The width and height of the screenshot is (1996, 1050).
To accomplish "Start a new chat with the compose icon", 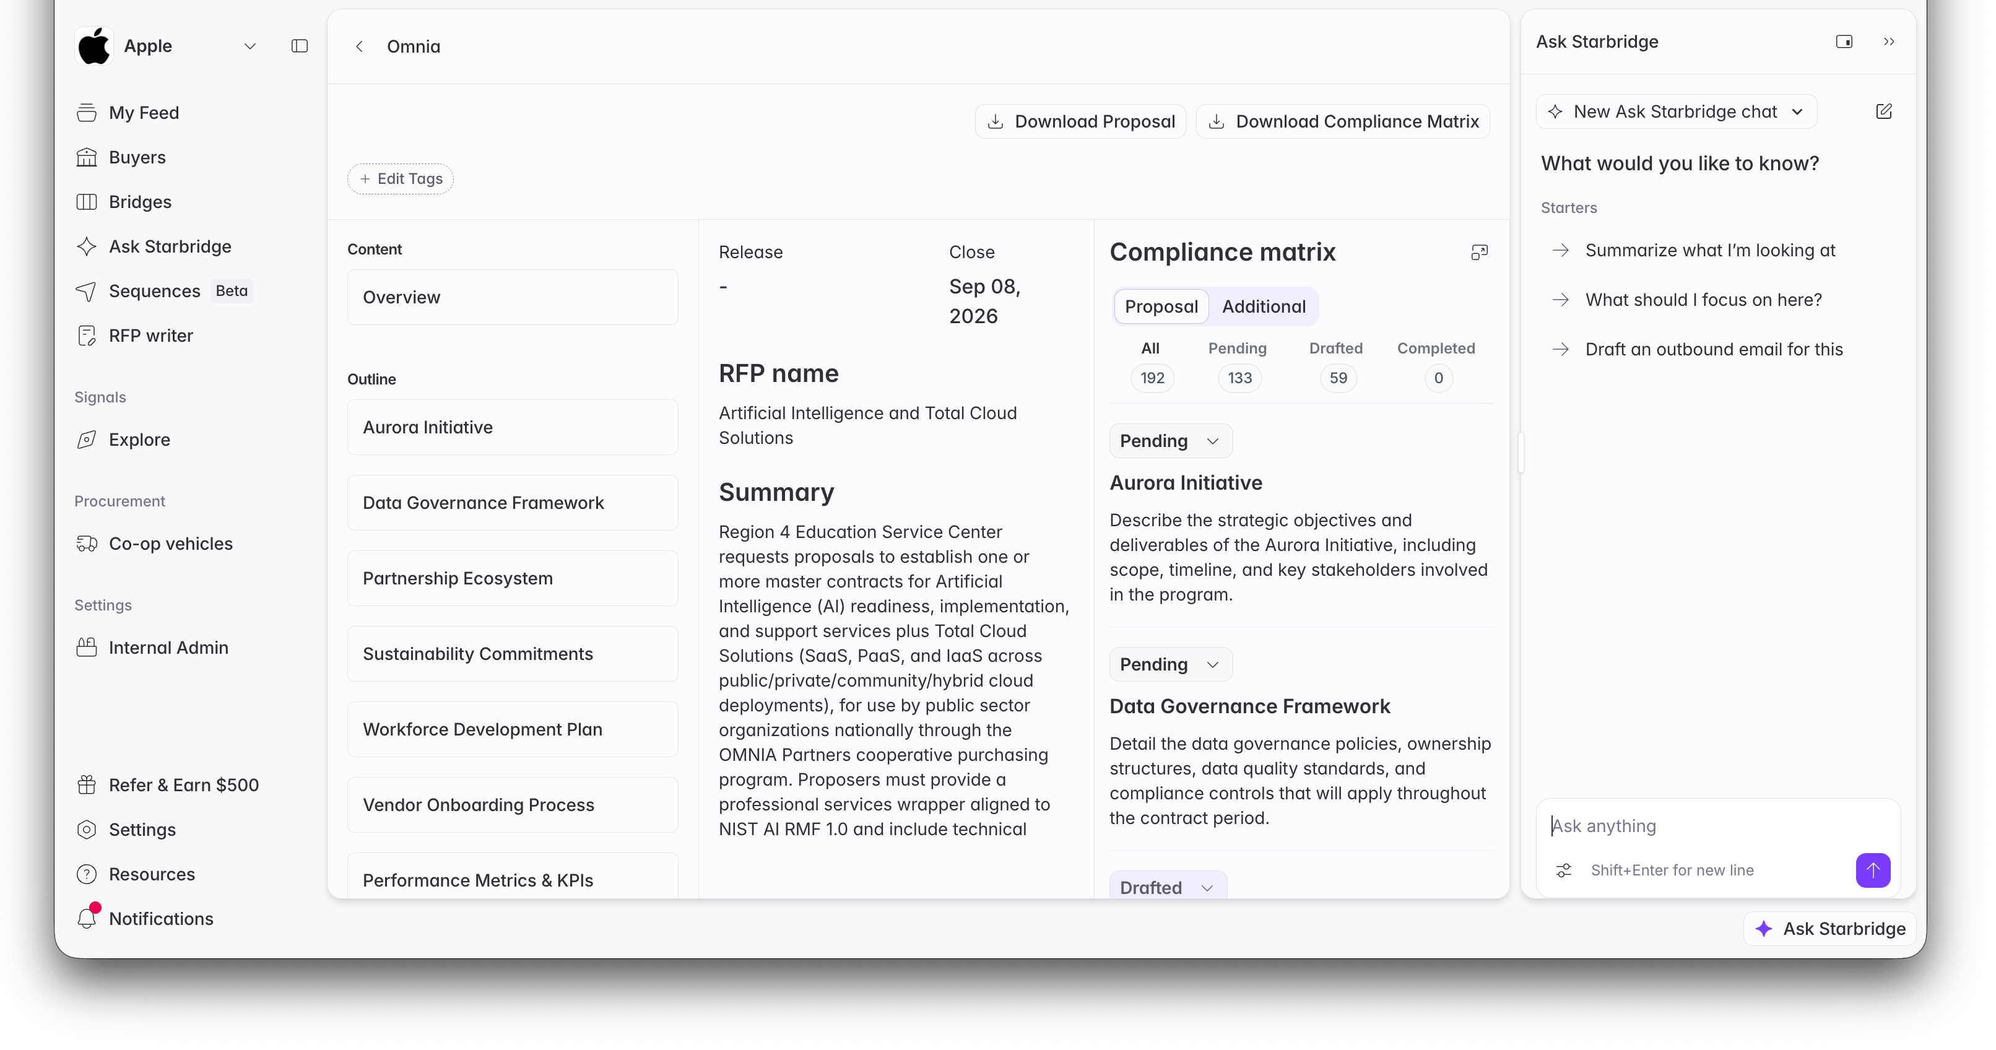I will 1884,111.
